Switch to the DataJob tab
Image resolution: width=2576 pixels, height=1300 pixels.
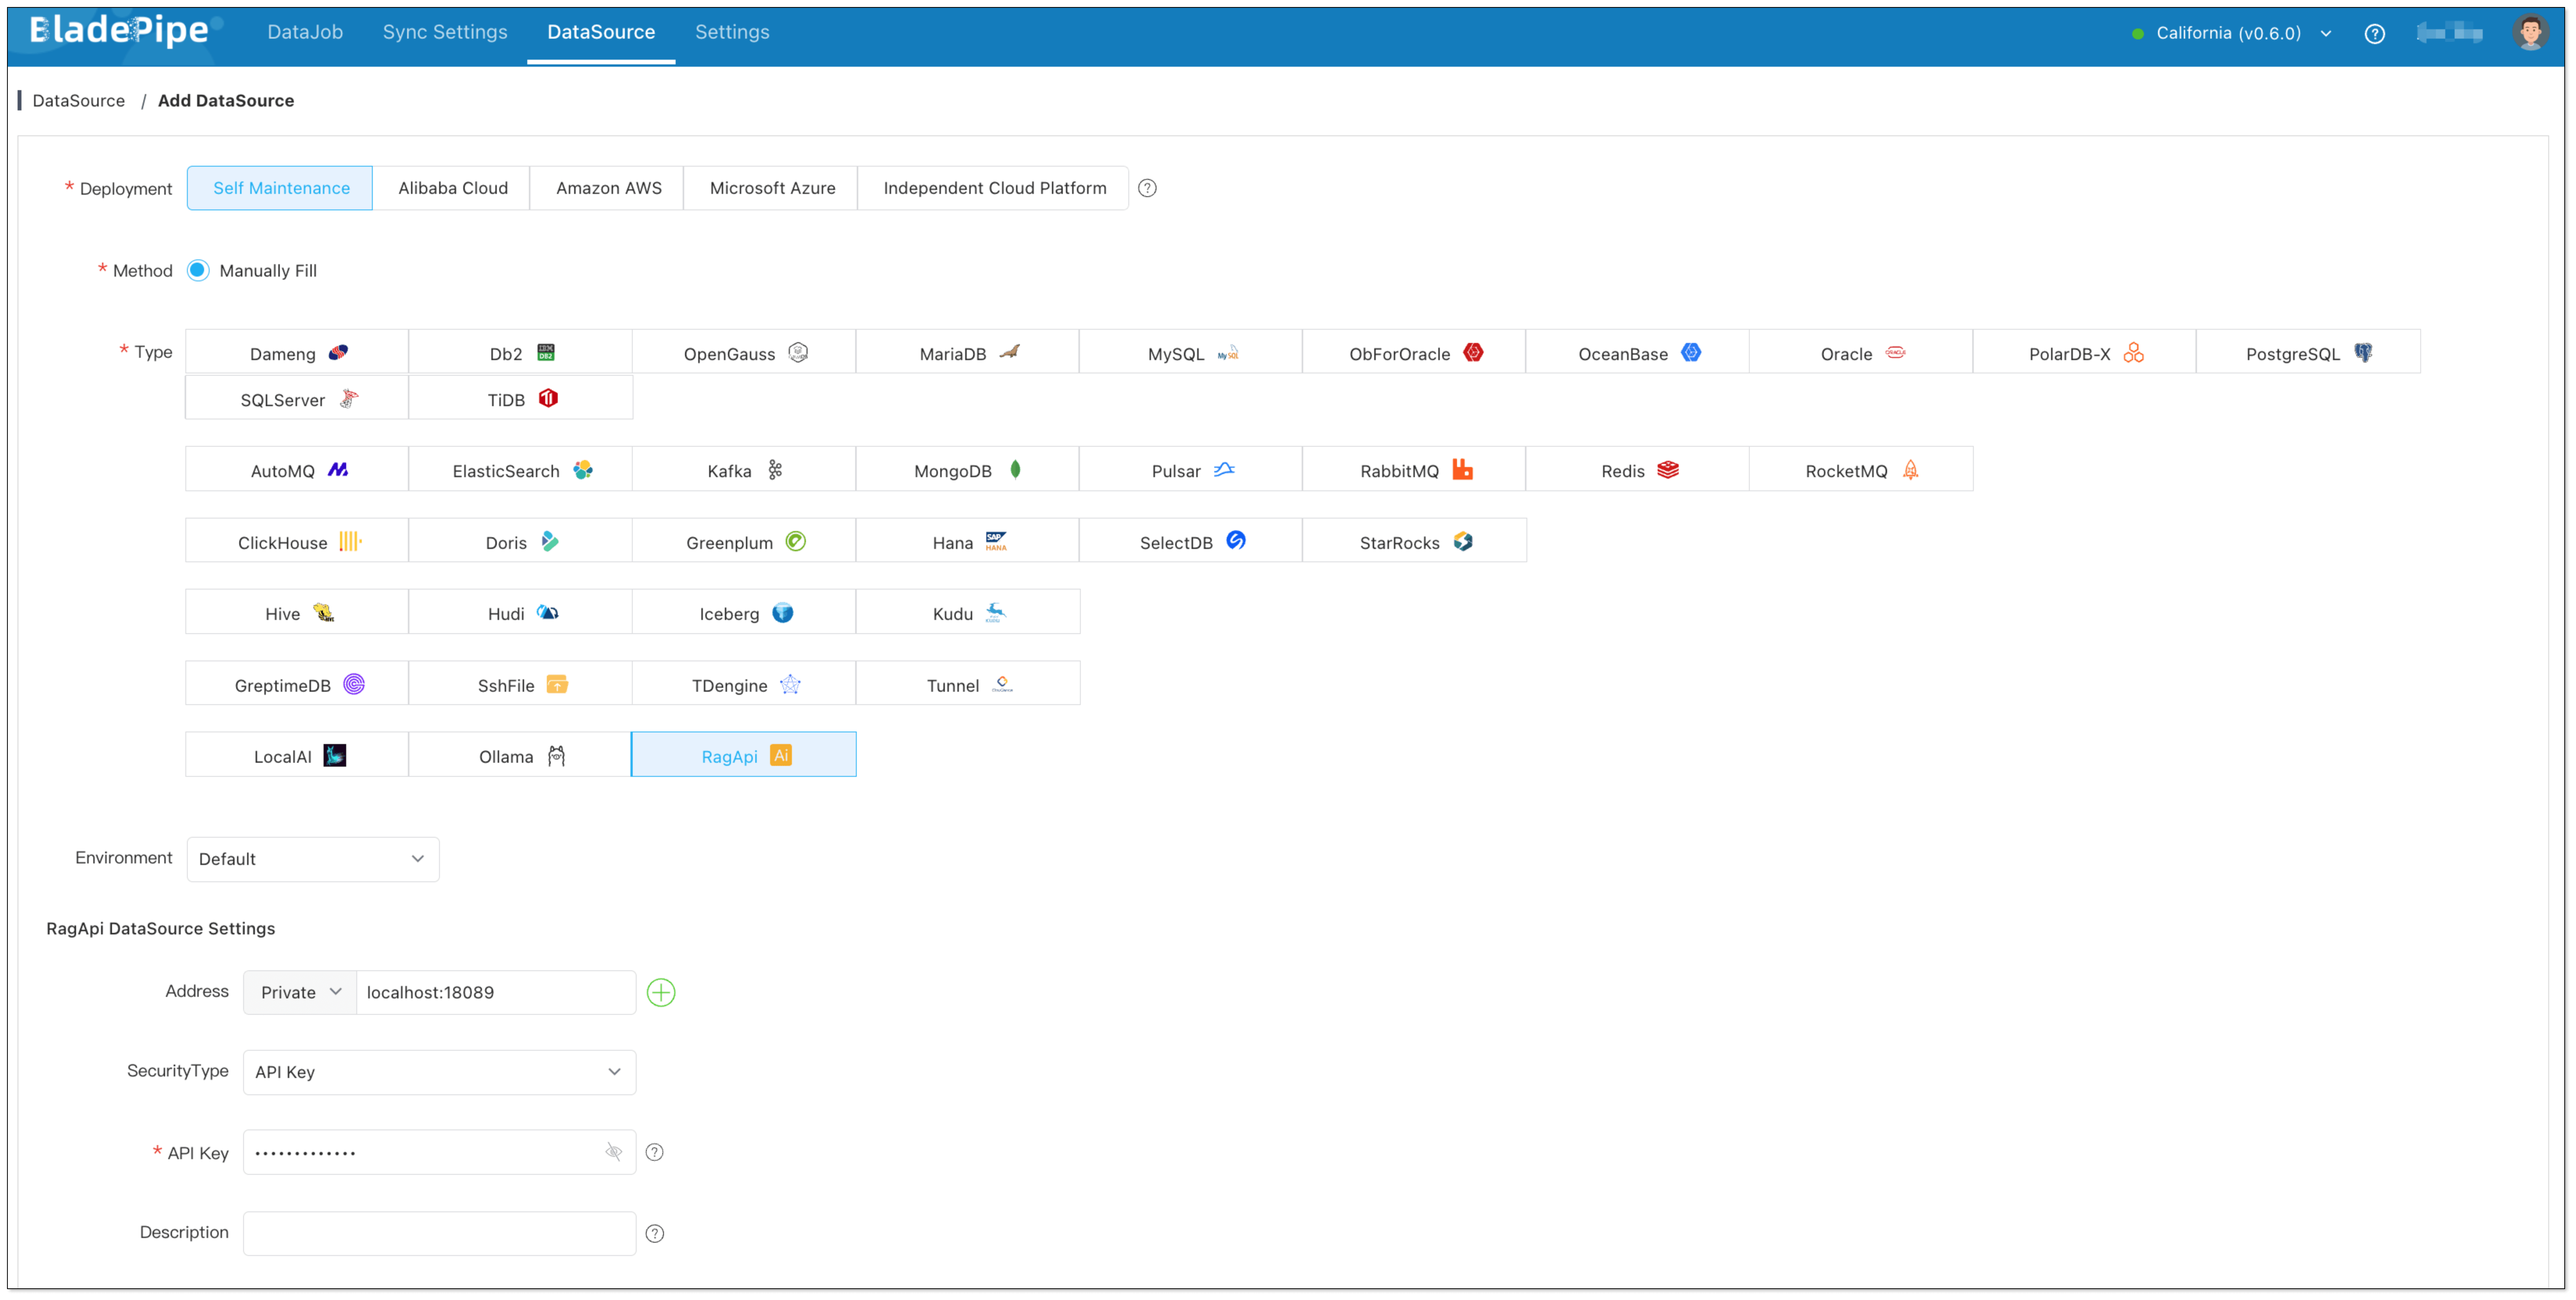pyautogui.click(x=305, y=32)
